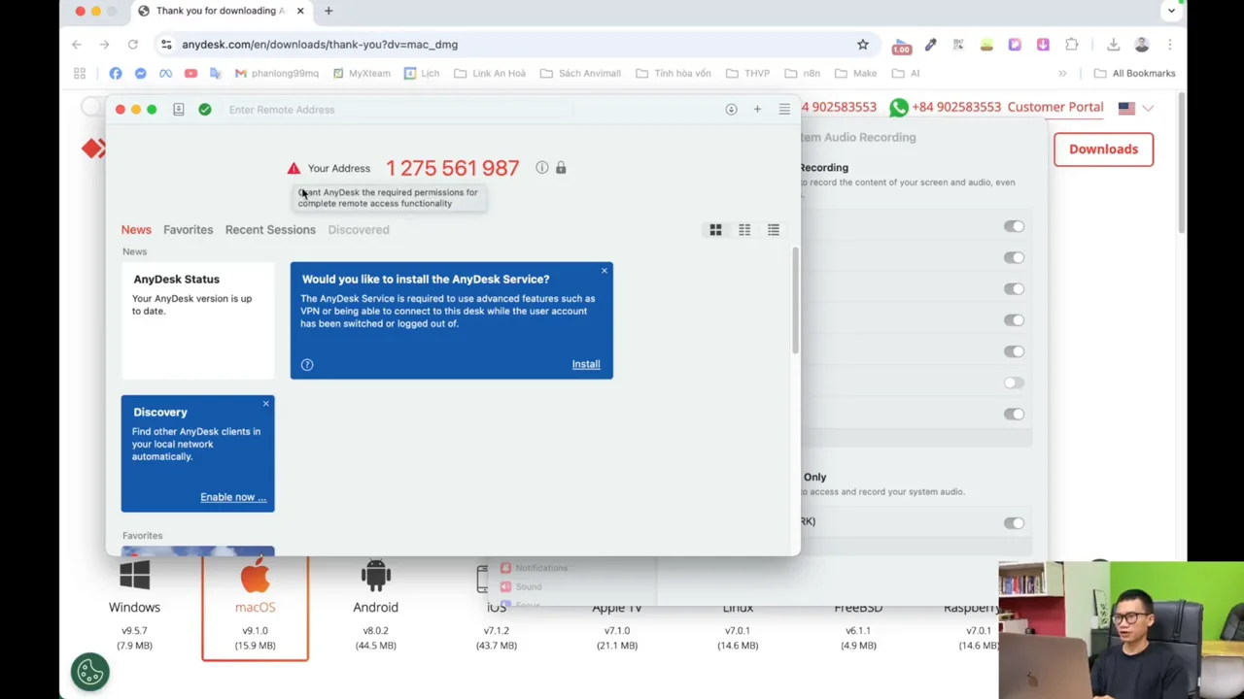This screenshot has width=1244, height=699.
Task: Switch AnyDesk to small tile view
Action: click(x=744, y=230)
